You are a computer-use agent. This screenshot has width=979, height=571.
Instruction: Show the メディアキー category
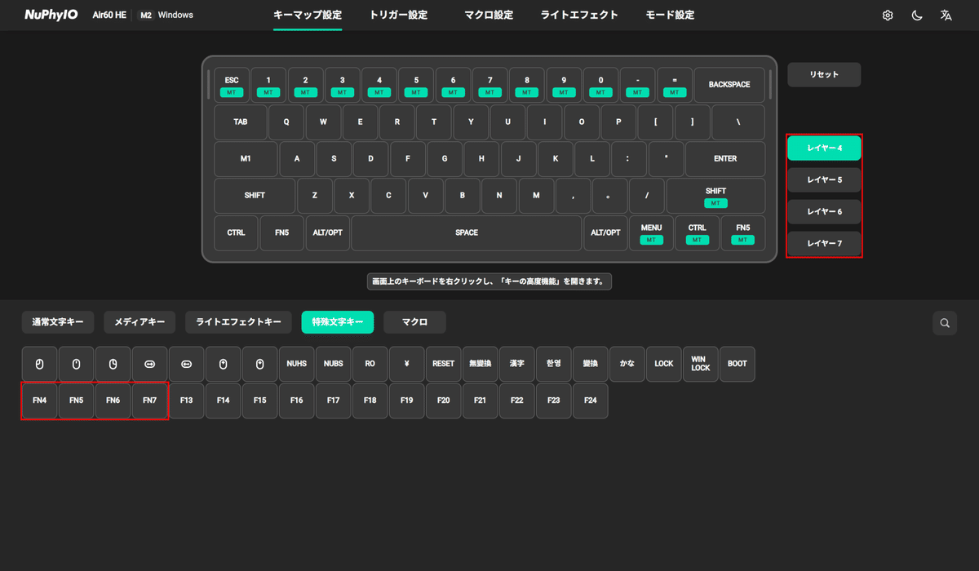coord(140,322)
